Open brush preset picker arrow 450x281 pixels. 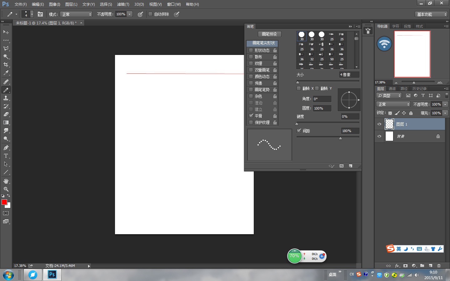pos(32,14)
